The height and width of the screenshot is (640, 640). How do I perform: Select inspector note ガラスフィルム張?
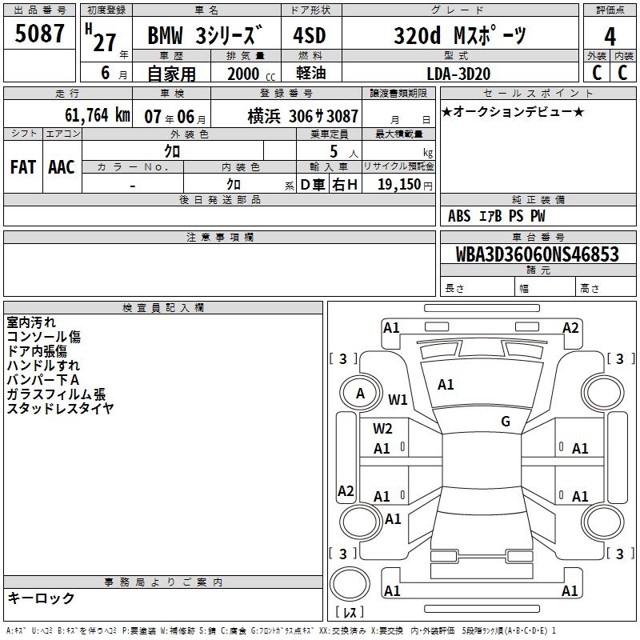[56, 394]
